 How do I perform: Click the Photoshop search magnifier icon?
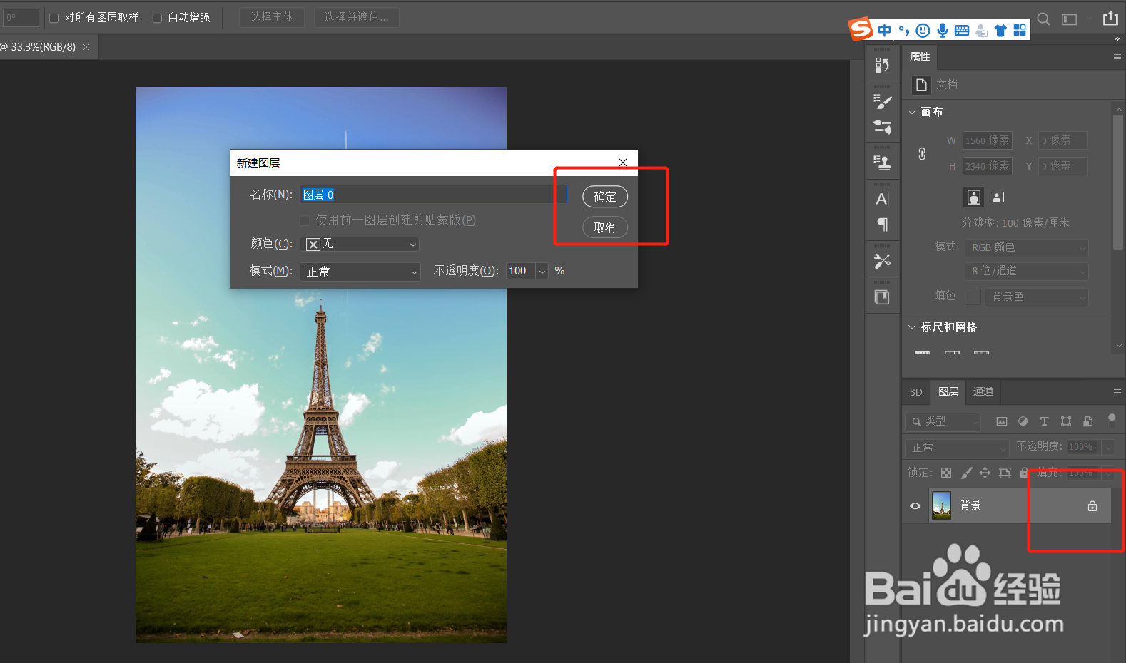click(1043, 19)
